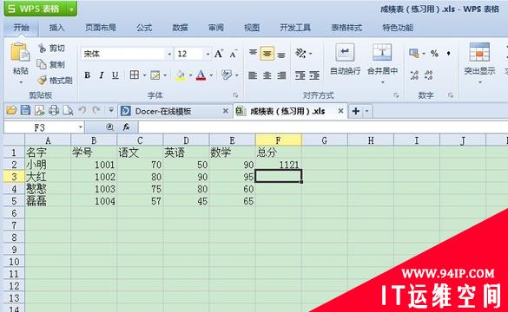Expand the paste options arrow under 粘贴

click(x=21, y=82)
